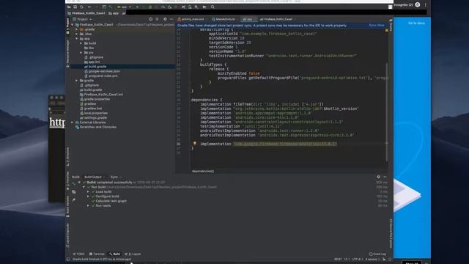Click the Sync Now link
The image size is (469, 264).
coord(376,26)
